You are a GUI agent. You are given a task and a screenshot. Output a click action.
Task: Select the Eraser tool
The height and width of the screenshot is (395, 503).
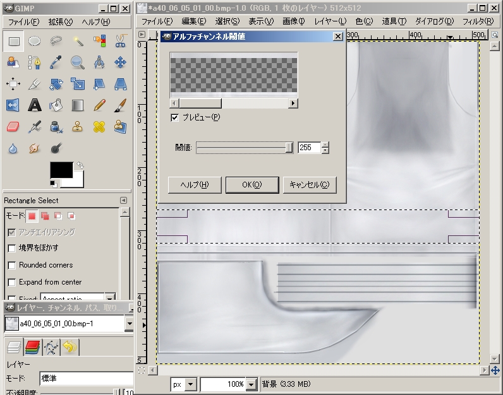tap(13, 126)
